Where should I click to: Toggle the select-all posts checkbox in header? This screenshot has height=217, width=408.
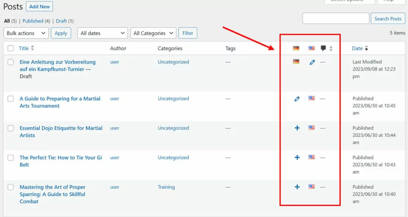tap(11, 48)
